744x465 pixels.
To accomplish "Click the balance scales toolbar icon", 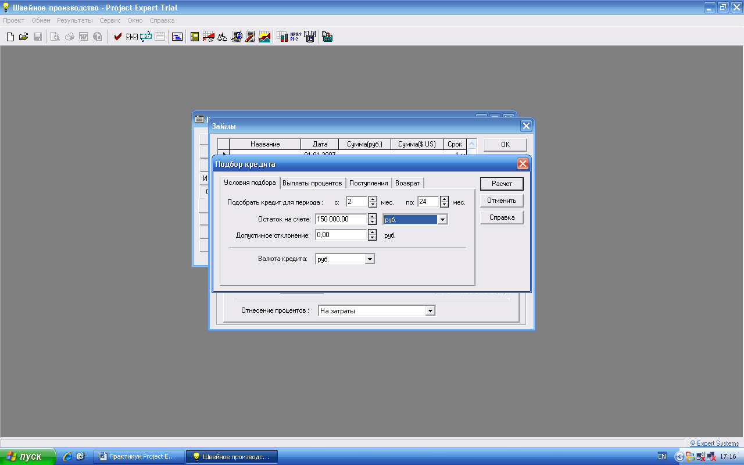I will (222, 37).
